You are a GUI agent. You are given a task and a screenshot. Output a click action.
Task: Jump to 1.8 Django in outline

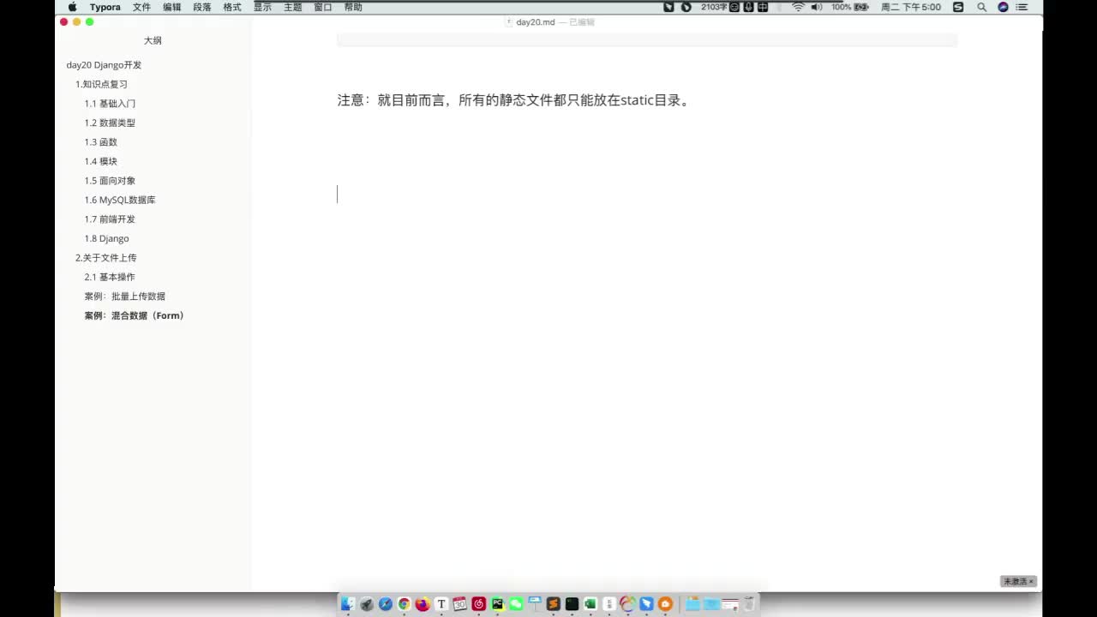click(106, 238)
